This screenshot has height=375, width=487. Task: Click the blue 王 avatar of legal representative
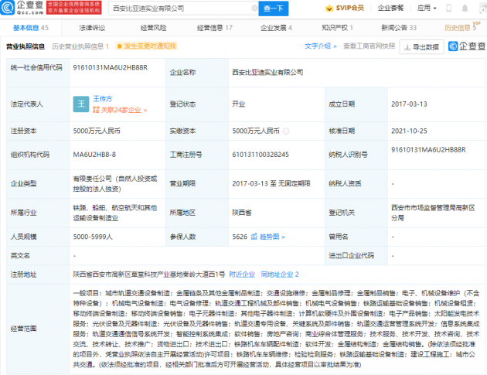pyautogui.click(x=79, y=103)
